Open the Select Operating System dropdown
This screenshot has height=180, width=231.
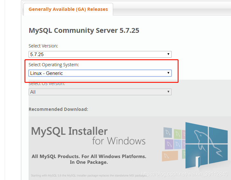click(x=100, y=73)
